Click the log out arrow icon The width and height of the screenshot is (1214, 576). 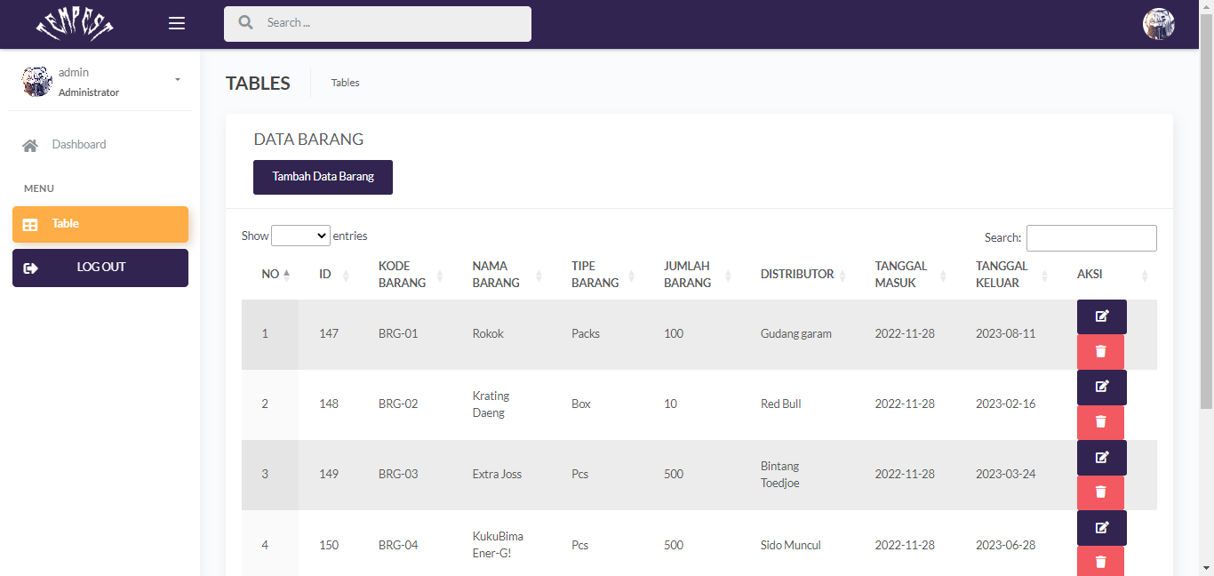(x=30, y=268)
